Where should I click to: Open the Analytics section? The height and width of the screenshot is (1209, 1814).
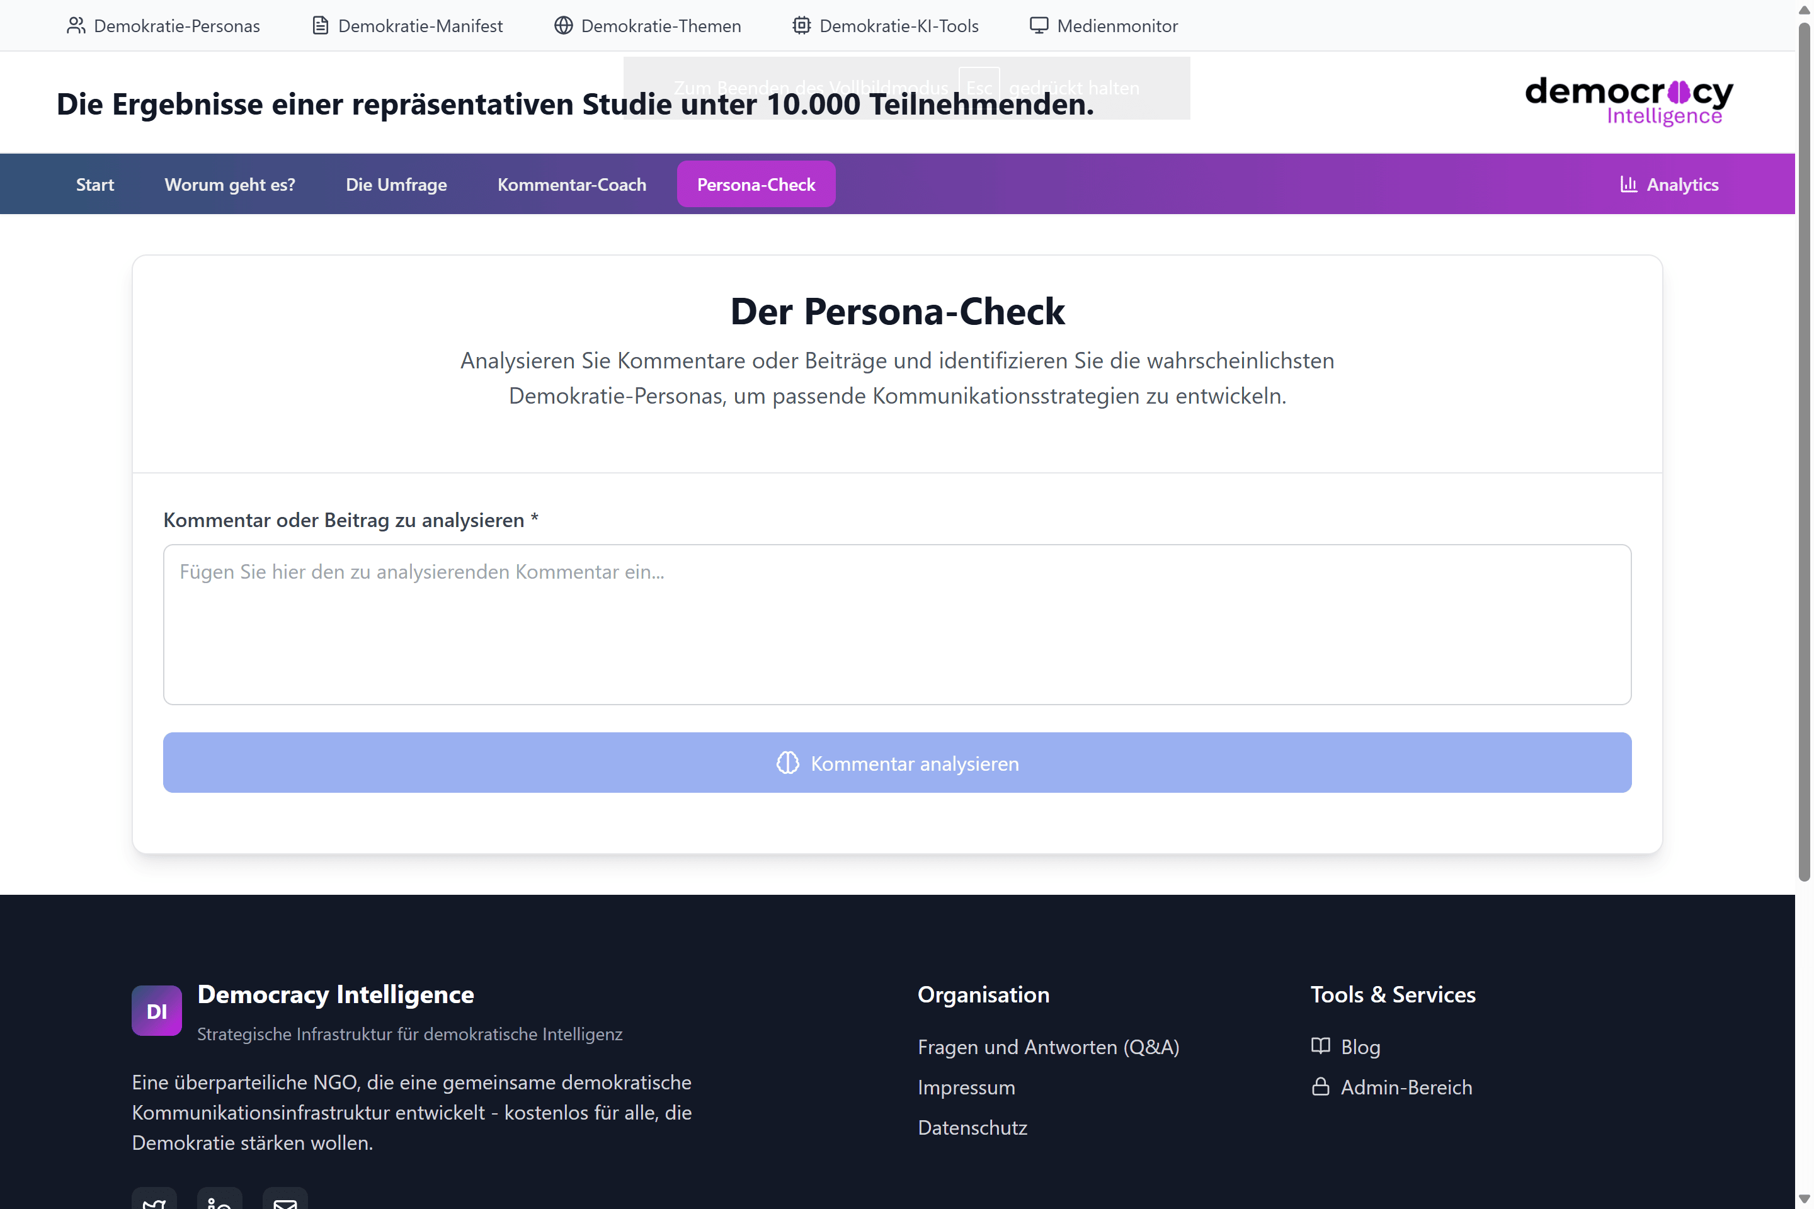point(1669,184)
